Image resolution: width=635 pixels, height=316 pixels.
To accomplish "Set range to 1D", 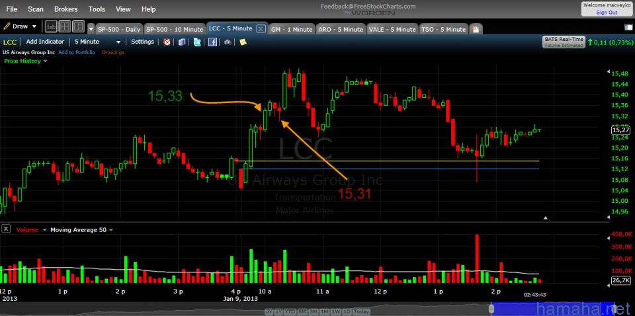I will (x=346, y=311).
